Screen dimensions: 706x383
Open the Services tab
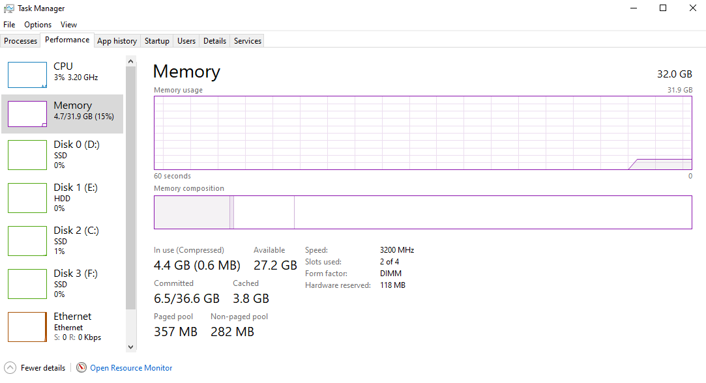click(248, 41)
